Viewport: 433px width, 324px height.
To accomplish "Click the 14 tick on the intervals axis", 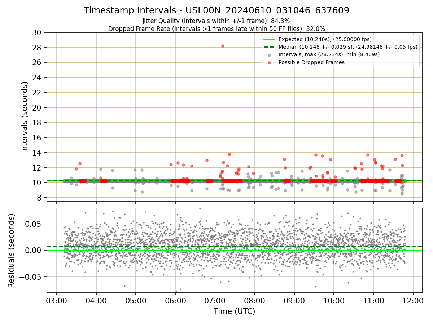I will point(37,153).
